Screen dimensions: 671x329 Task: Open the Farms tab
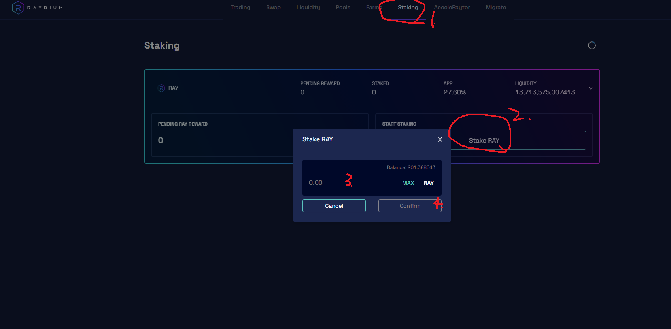374,8
